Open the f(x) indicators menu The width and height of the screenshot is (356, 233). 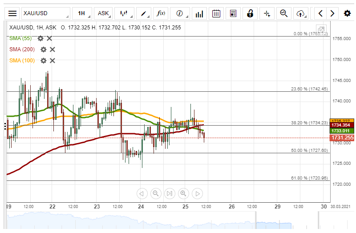coord(161,13)
